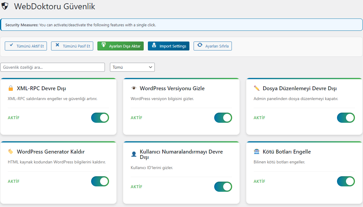Disable the XML-RPC Devre Dışı toggle
The width and height of the screenshot is (363, 207).
[100, 118]
